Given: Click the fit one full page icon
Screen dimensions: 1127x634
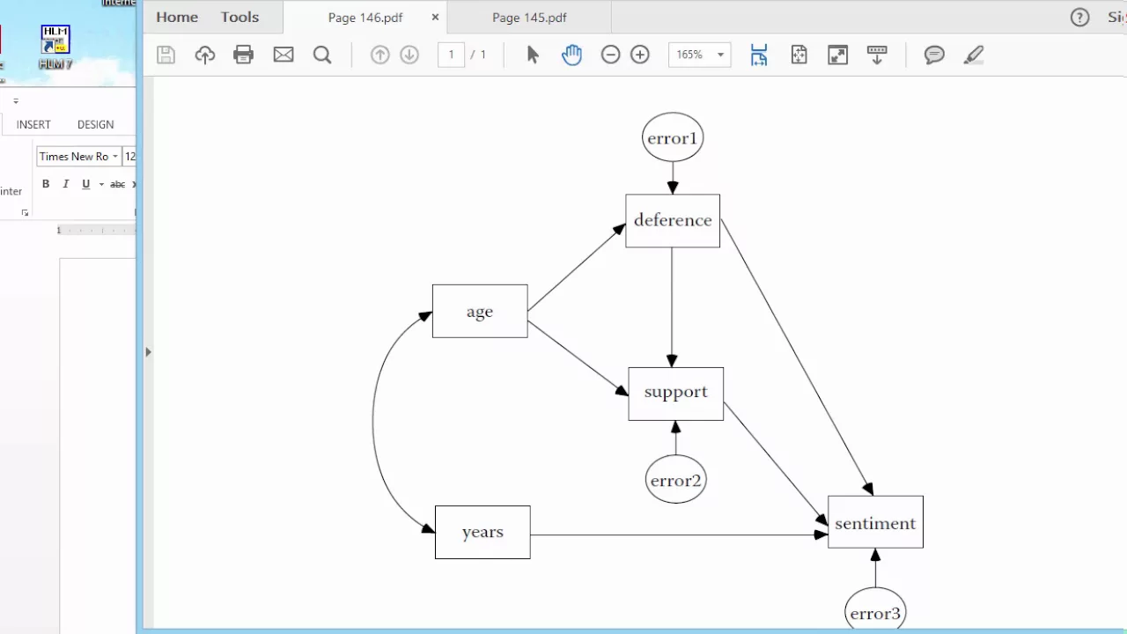Looking at the screenshot, I should pyautogui.click(x=799, y=55).
